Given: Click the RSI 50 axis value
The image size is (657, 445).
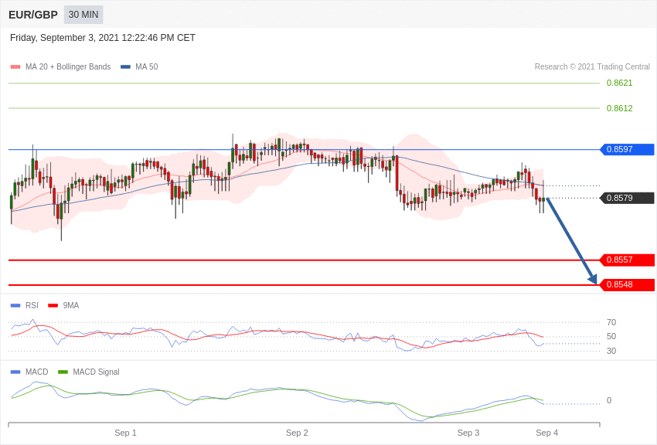Looking at the screenshot, I should click(x=611, y=337).
